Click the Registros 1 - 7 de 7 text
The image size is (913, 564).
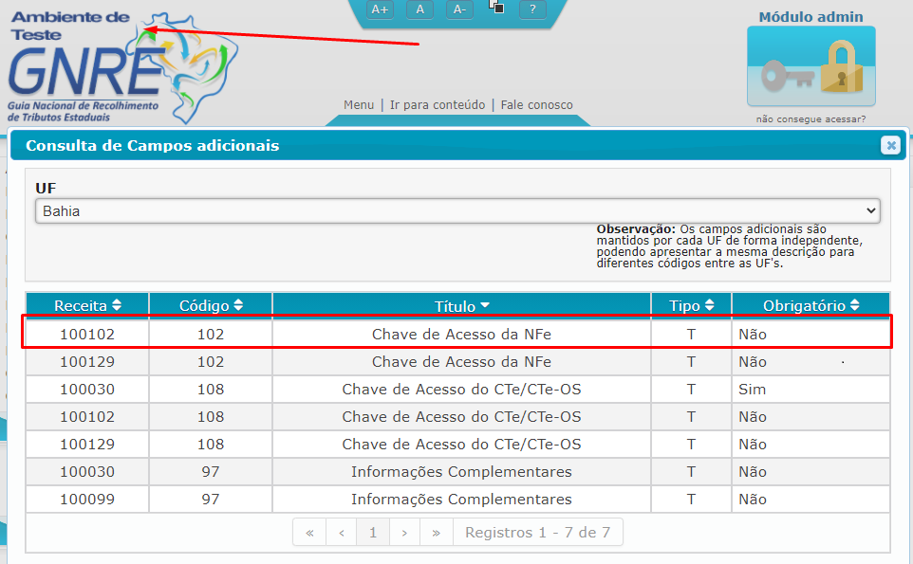point(537,533)
